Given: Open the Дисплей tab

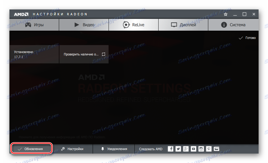Looking at the screenshot, I should click(x=183, y=25).
